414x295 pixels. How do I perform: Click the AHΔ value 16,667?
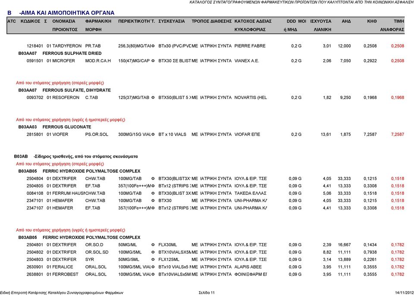click(x=345, y=245)
